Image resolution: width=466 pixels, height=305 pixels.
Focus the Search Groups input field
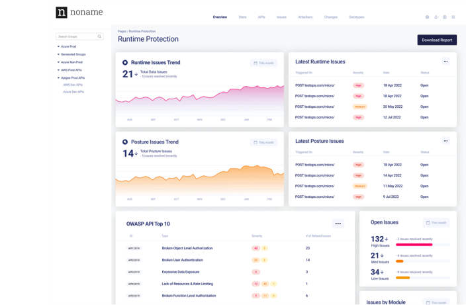(x=79, y=36)
